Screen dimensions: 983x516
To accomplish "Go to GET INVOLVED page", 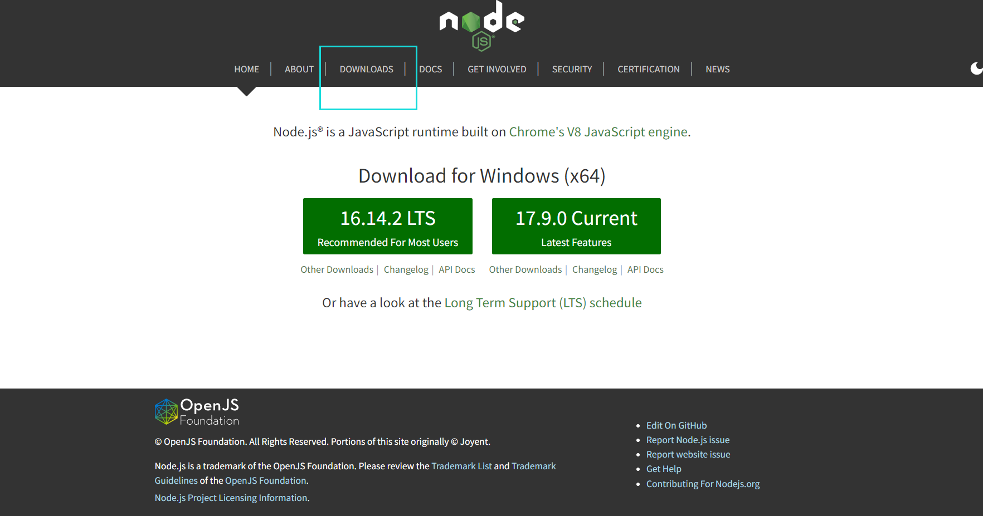I will point(497,69).
